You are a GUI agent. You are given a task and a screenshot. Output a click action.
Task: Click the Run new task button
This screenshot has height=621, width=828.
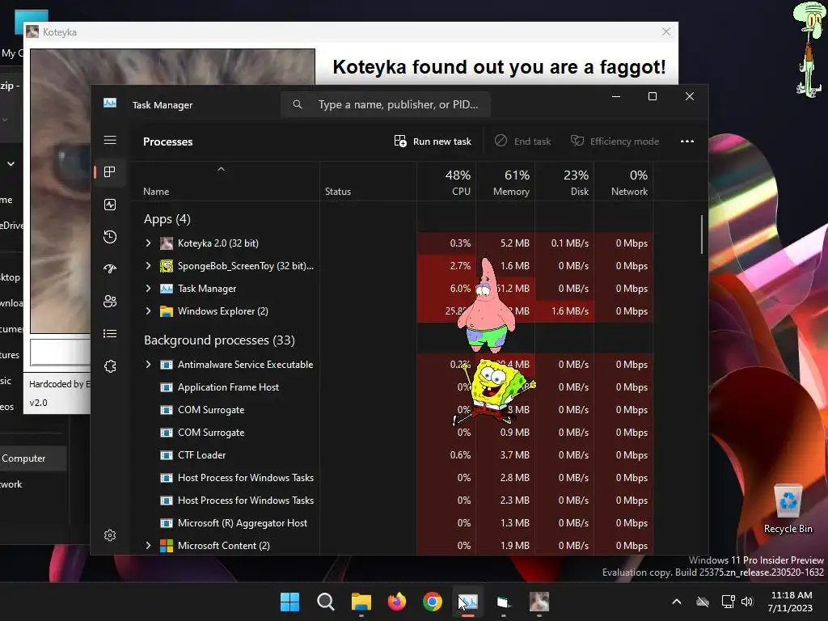(x=433, y=141)
